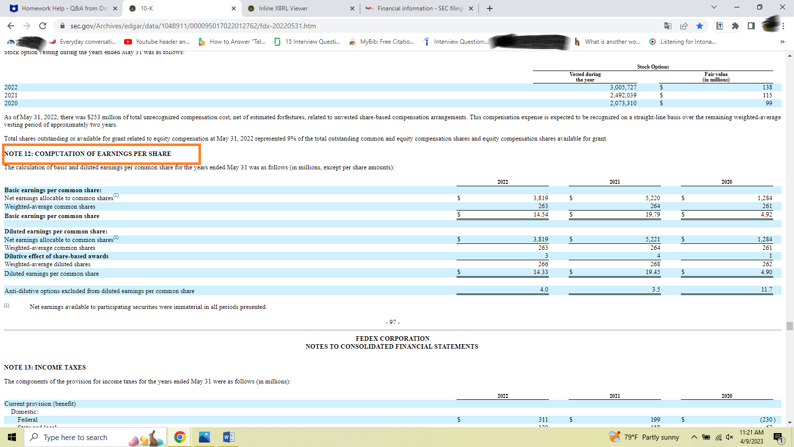Click the share icon in the address bar
Viewport: 794px width, 447px height.
click(684, 26)
